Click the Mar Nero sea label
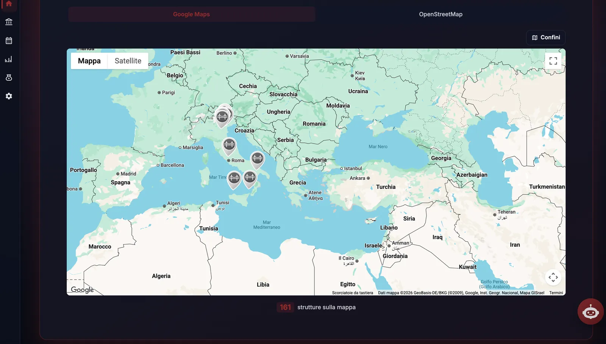The width and height of the screenshot is (606, 344). tap(378, 146)
